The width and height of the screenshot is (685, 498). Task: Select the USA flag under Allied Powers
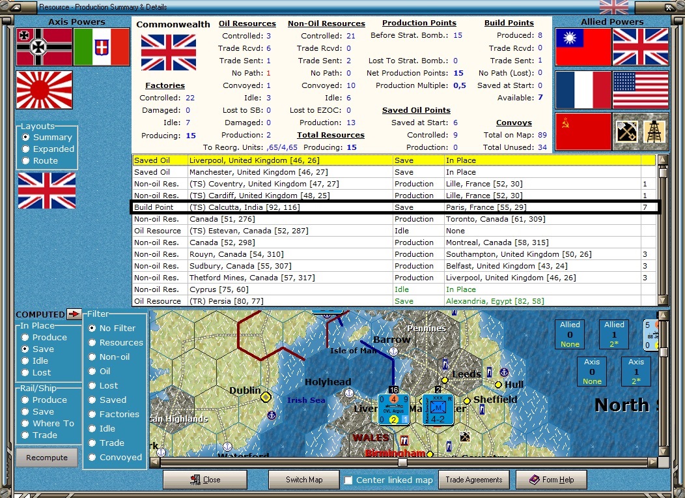click(641, 90)
